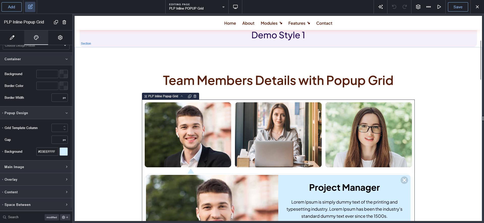Close the Project Manager popup
This screenshot has width=484, height=223.
click(x=404, y=180)
